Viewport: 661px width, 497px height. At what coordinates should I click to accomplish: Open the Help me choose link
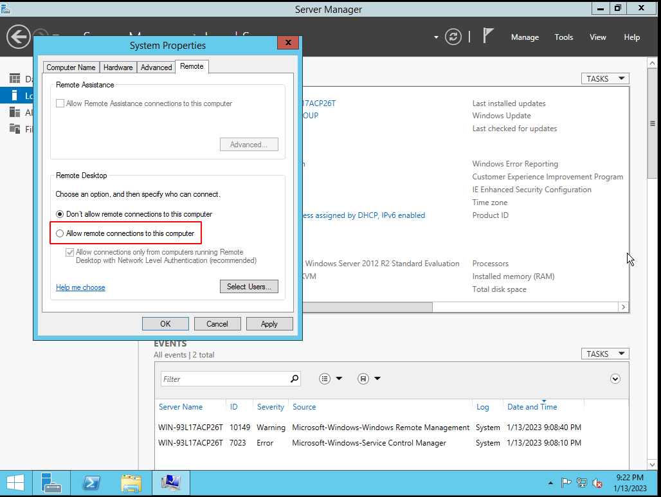[80, 287]
